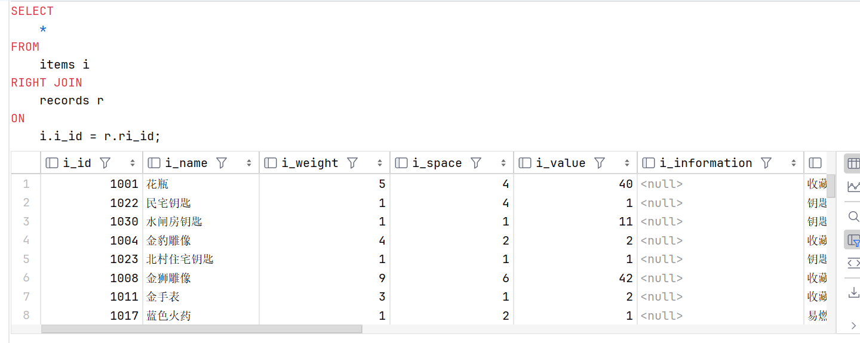Toggle sort arrows on i_value column
Screen dimensions: 860x343
(x=627, y=163)
